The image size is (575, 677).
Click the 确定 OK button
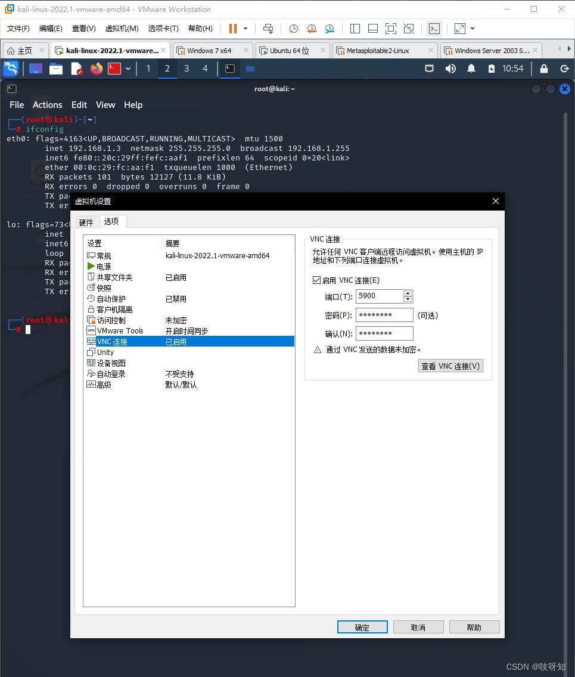pos(362,627)
